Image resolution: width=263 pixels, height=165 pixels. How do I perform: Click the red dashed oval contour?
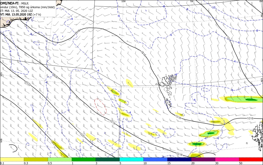tap(100, 107)
